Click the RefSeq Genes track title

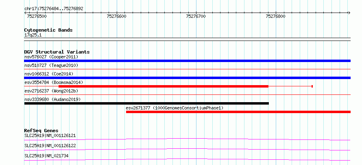(41, 131)
